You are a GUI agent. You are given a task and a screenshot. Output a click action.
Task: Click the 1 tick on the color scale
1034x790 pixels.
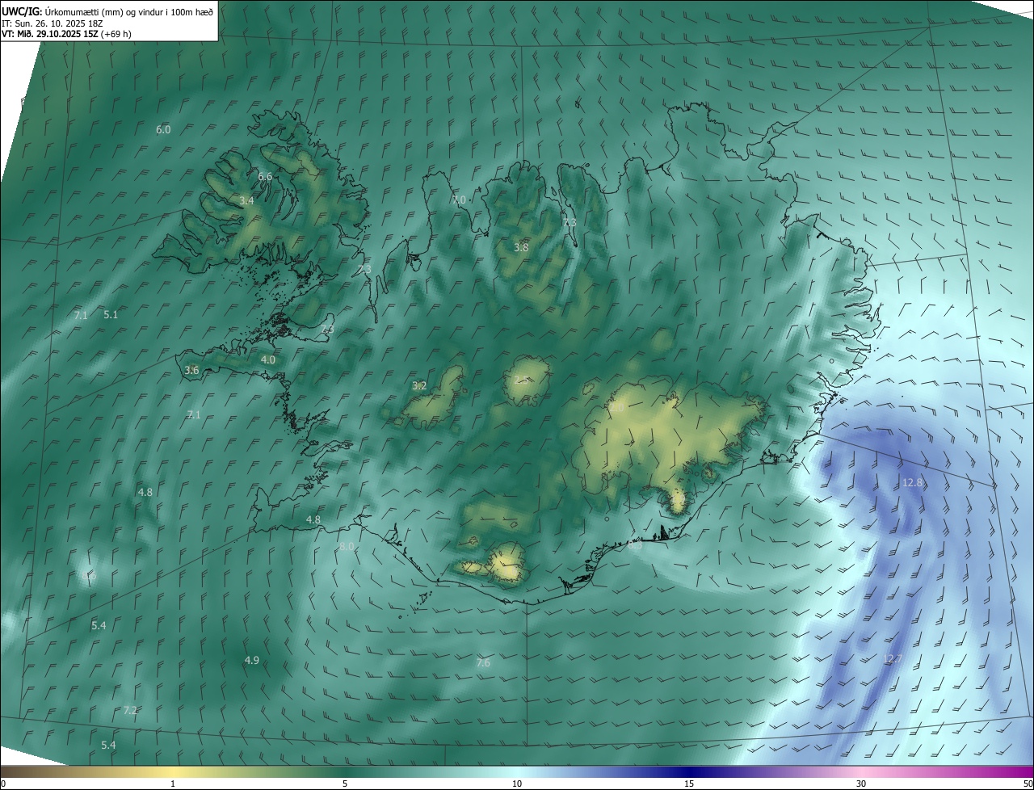coord(173,784)
